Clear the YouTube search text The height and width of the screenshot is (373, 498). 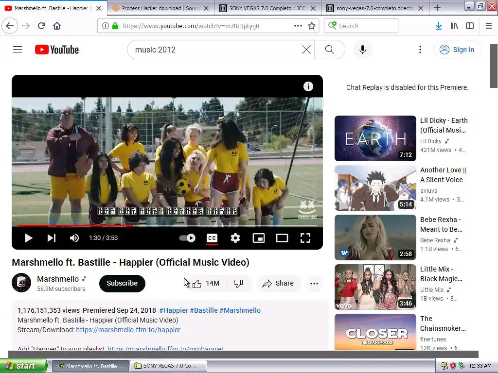click(x=306, y=50)
